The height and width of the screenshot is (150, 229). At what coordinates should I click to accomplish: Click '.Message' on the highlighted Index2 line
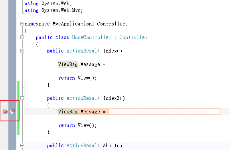point(89,112)
